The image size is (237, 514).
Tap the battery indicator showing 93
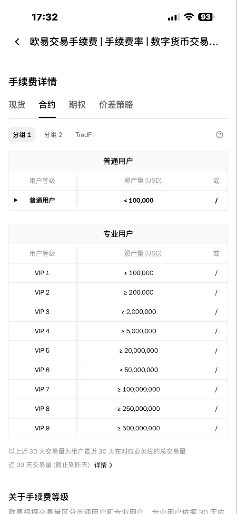pos(206,17)
